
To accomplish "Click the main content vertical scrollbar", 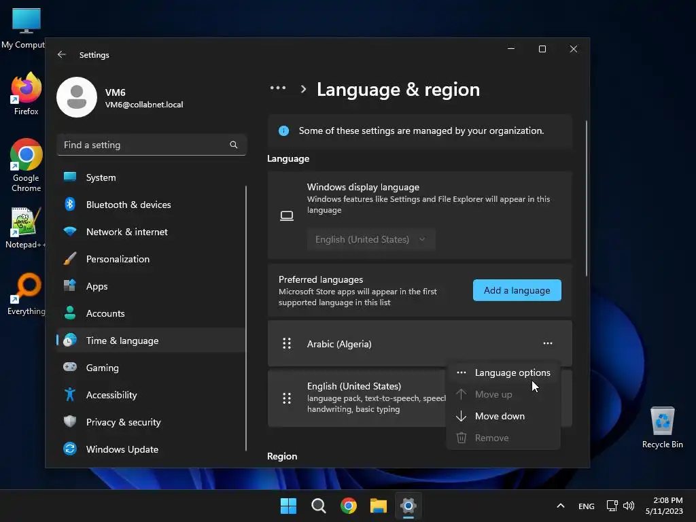I will [x=587, y=198].
